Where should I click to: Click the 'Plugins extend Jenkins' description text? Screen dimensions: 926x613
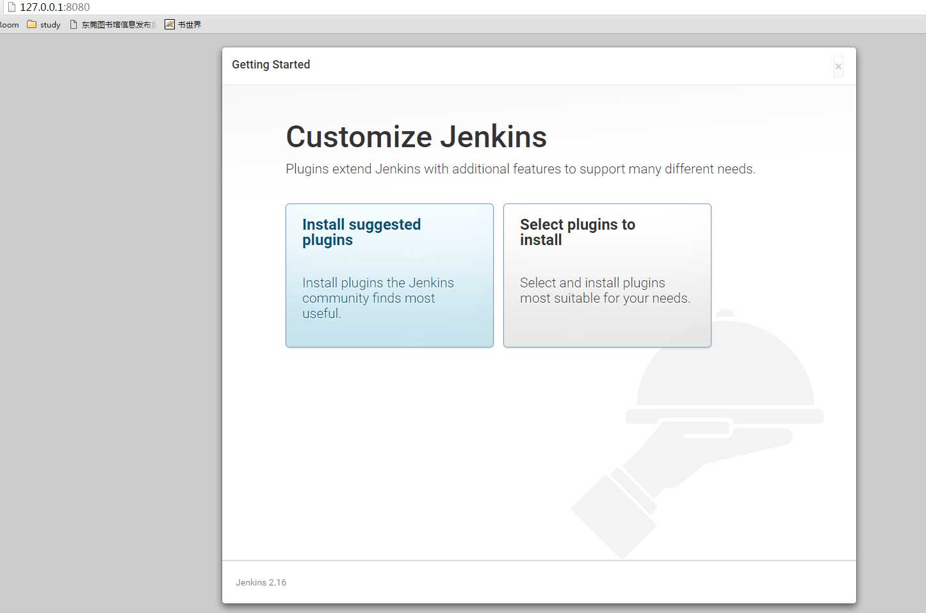521,169
